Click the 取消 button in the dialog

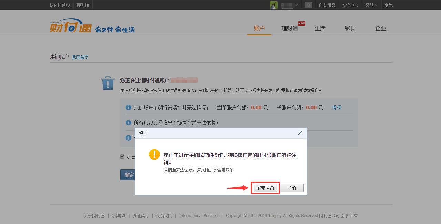point(291,188)
